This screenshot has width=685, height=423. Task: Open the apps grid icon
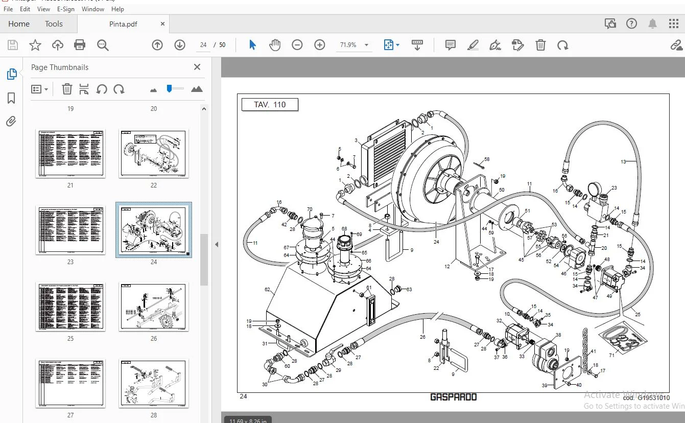pos(674,24)
